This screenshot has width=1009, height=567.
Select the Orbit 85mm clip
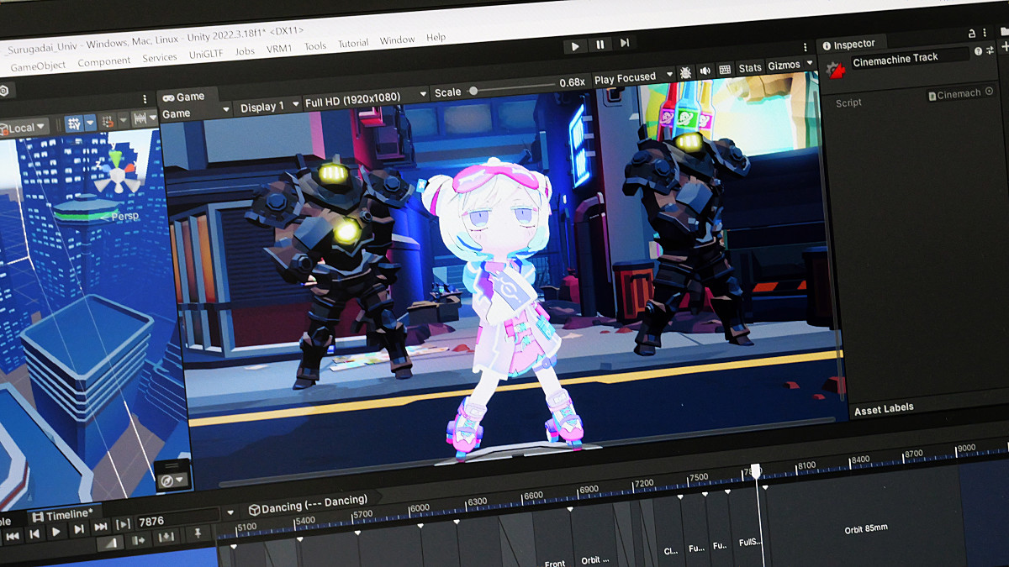(x=866, y=529)
